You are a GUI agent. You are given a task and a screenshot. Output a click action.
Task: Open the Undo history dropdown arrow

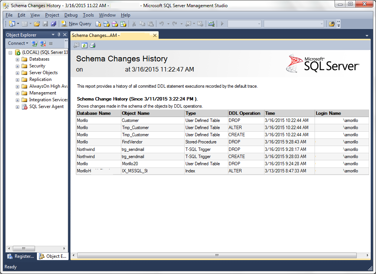coord(168,24)
